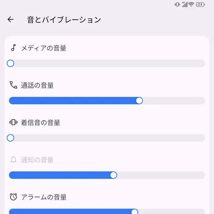The image size is (214, 214).
Task: Click the notification volume slider thumb
Action: 113,175
